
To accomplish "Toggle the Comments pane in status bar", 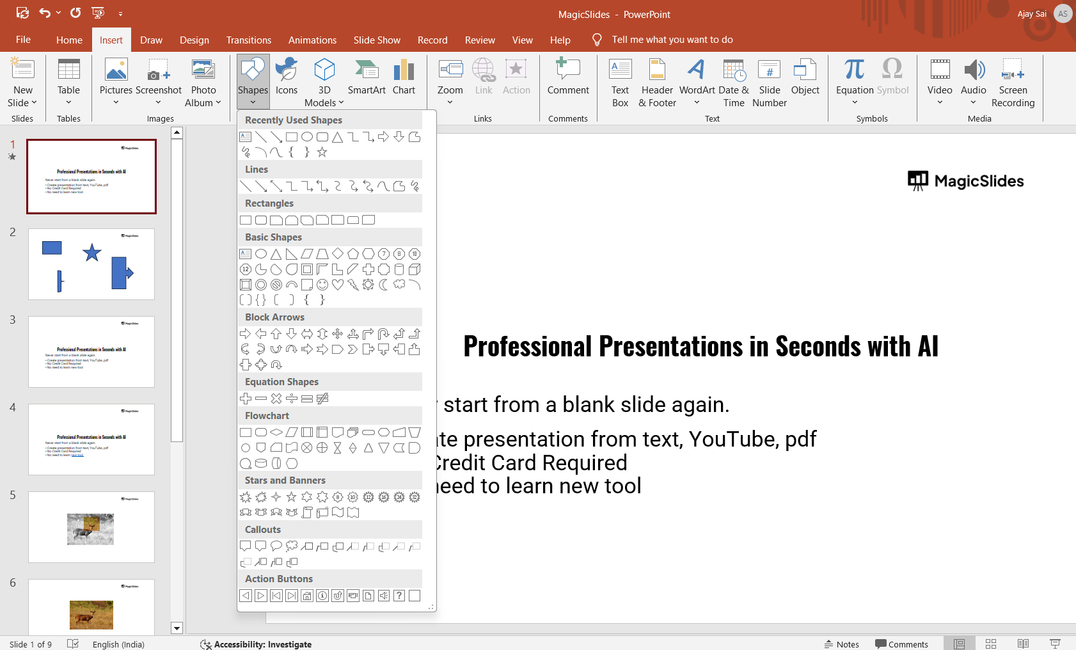I will click(x=901, y=644).
